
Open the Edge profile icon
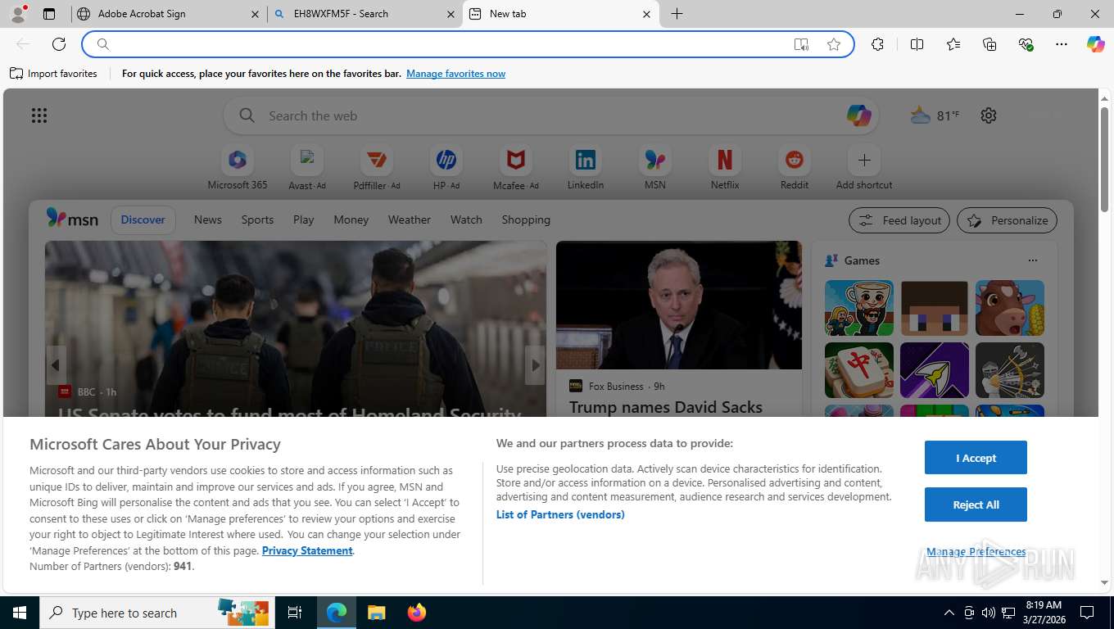[x=18, y=14]
